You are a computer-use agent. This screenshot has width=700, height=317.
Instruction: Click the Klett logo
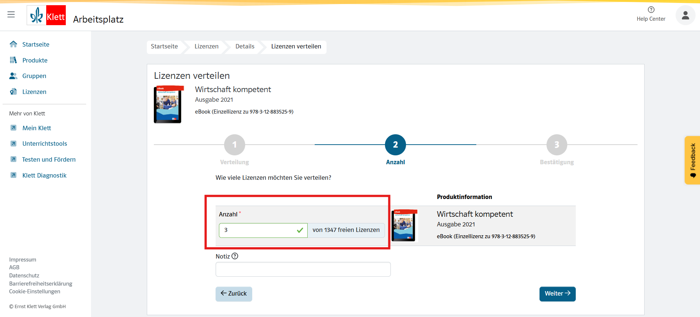pos(46,15)
